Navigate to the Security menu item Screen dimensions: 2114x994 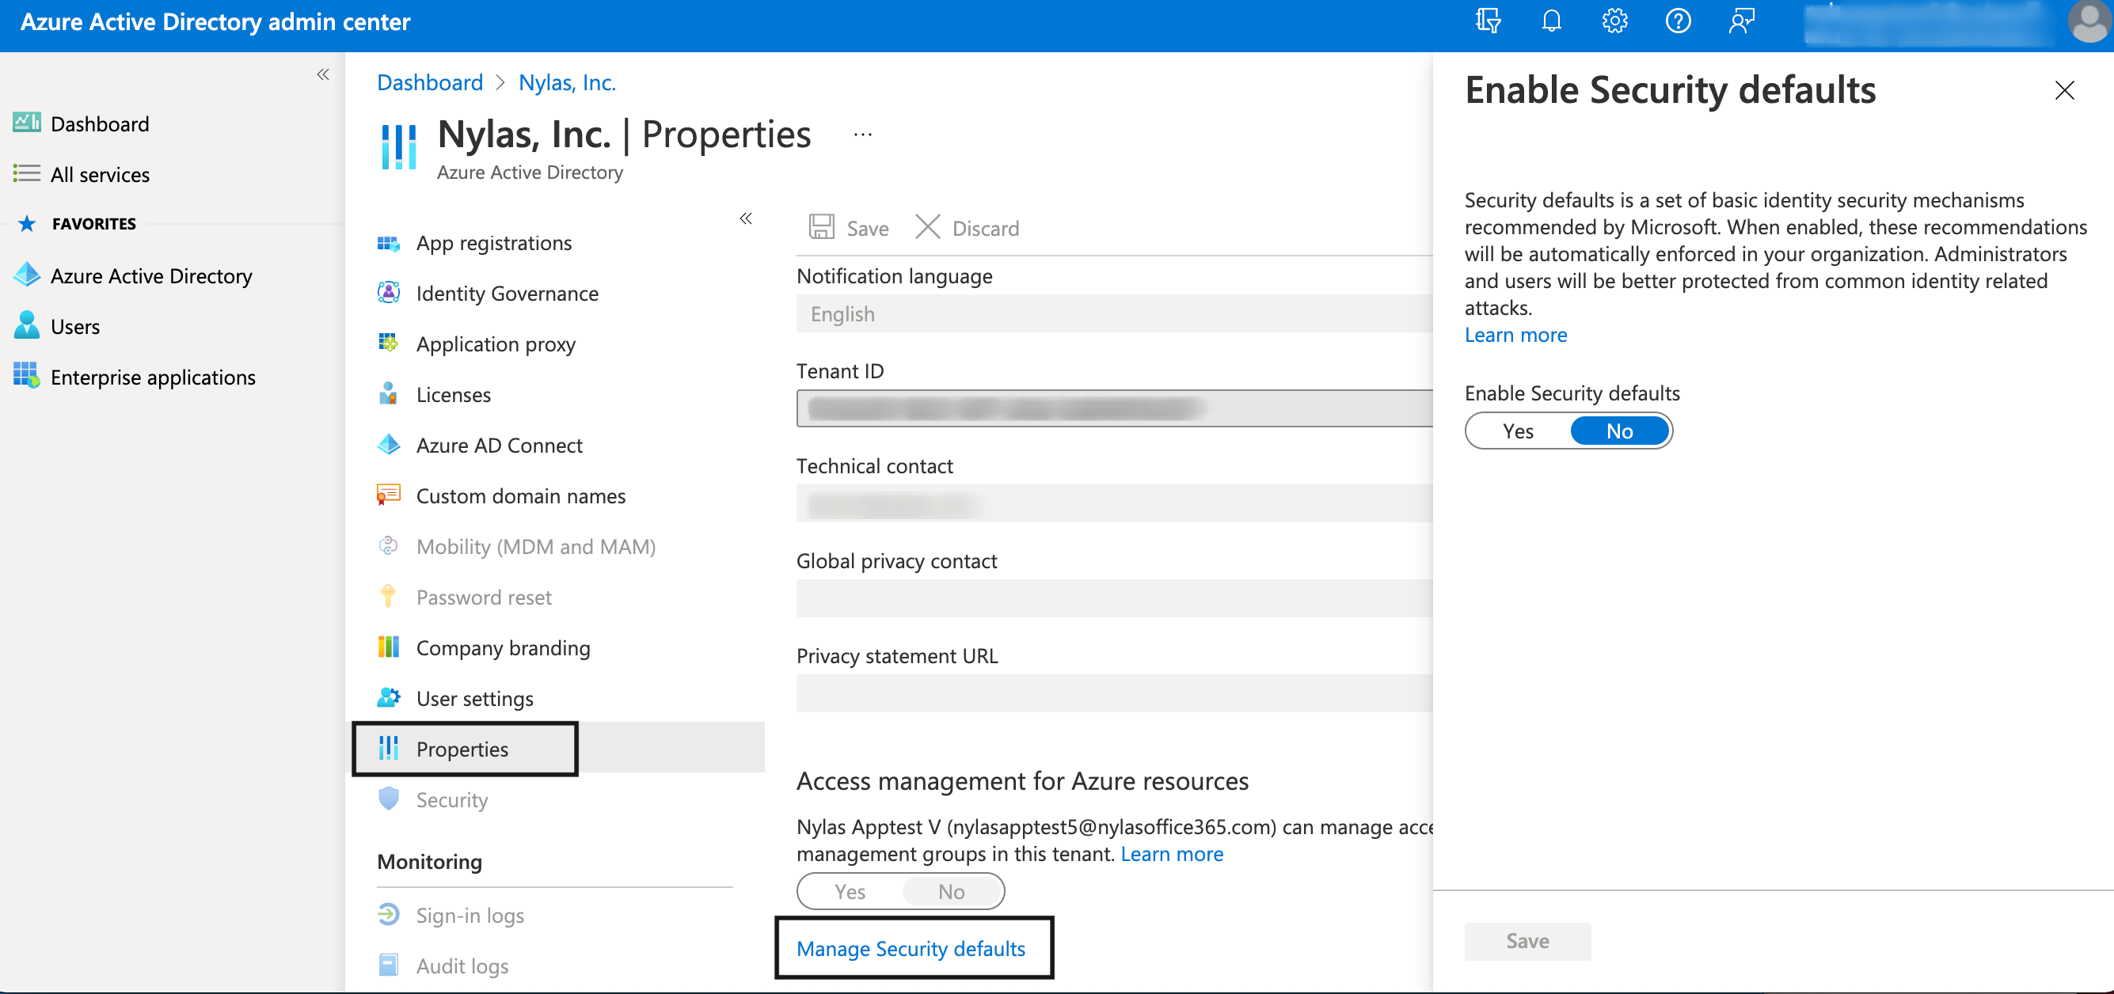coord(451,799)
